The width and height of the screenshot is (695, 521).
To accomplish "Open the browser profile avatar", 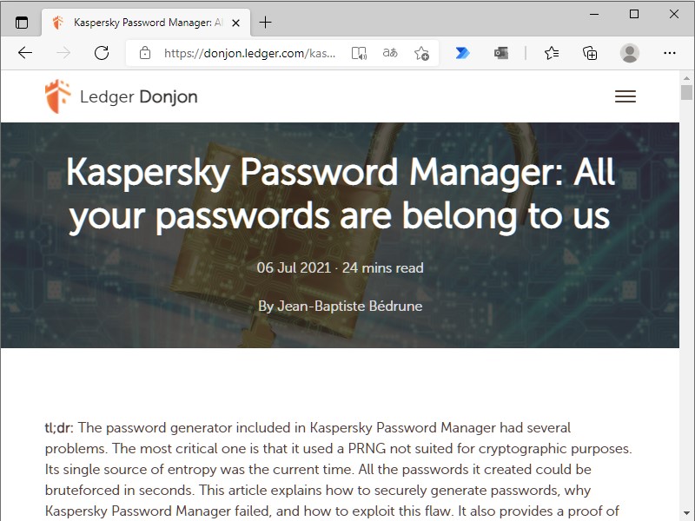I will tap(630, 53).
